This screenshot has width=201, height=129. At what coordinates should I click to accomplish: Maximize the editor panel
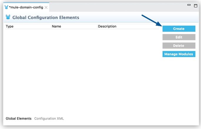pyautogui.click(x=196, y=6)
